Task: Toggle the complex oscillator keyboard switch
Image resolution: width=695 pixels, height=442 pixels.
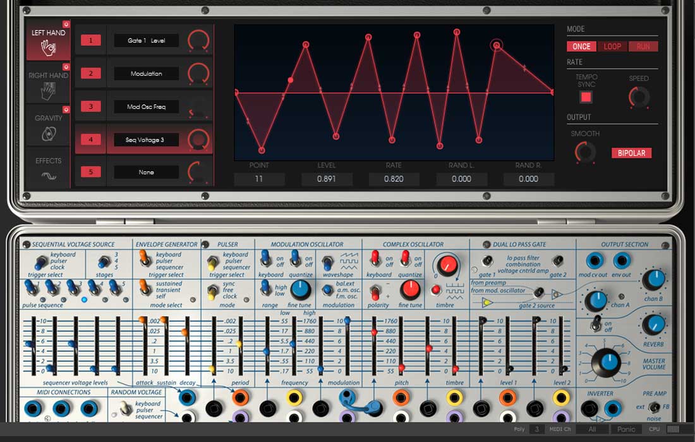Action: click(375, 258)
